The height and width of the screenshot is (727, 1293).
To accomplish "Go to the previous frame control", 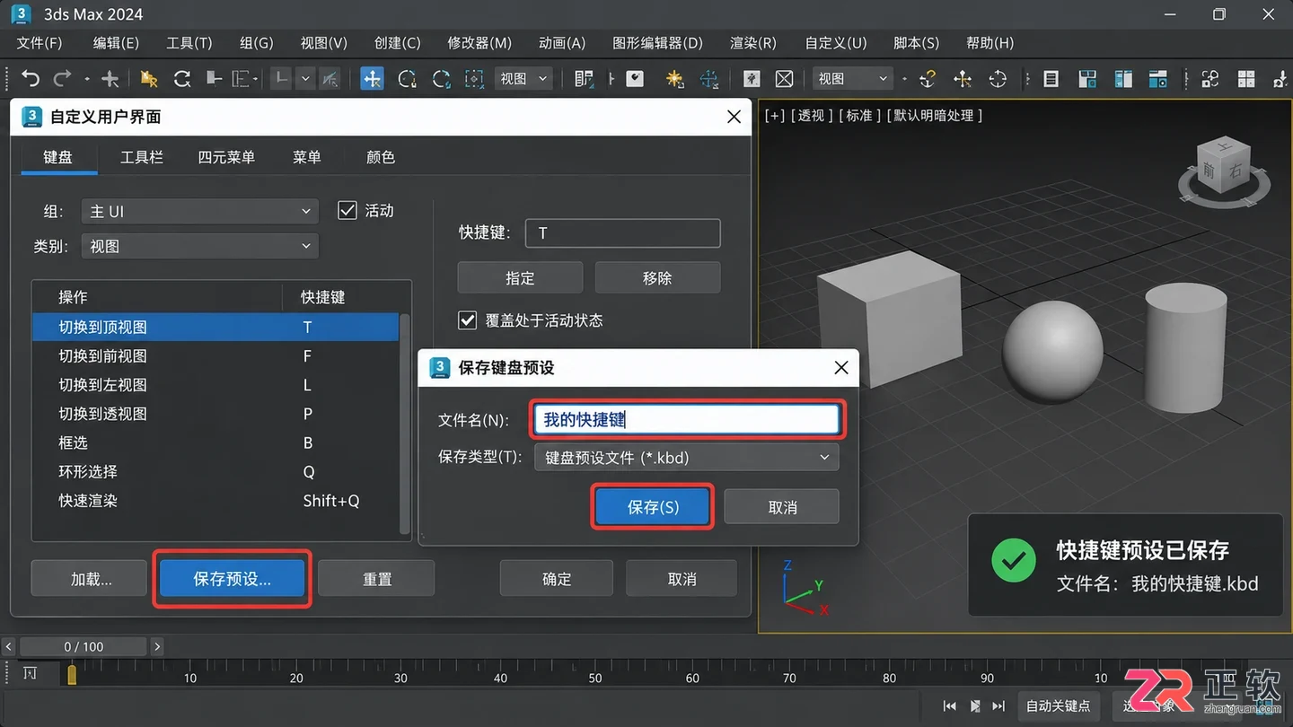I will [949, 706].
